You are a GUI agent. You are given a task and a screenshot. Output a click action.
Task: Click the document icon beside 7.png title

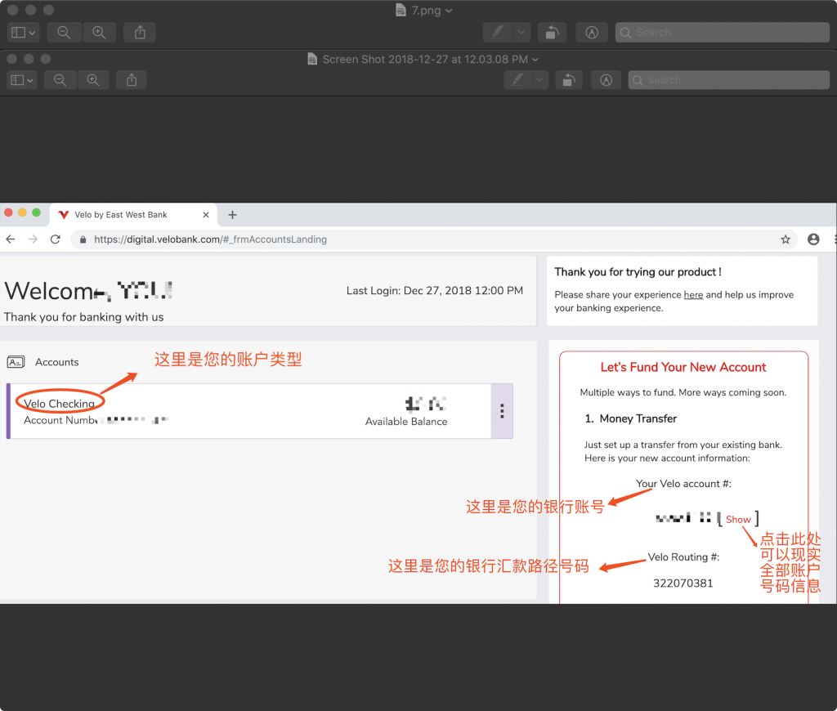tap(401, 10)
